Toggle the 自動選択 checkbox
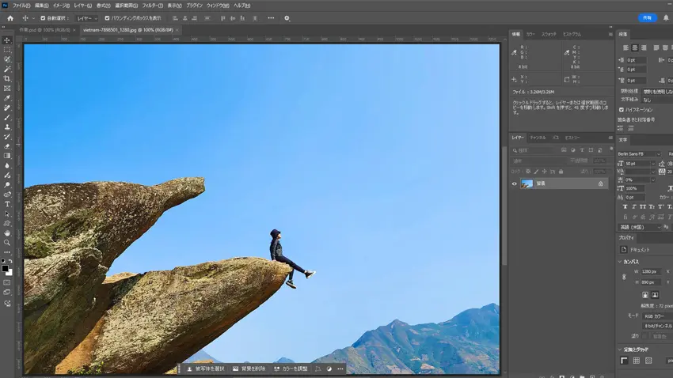 [x=43, y=18]
